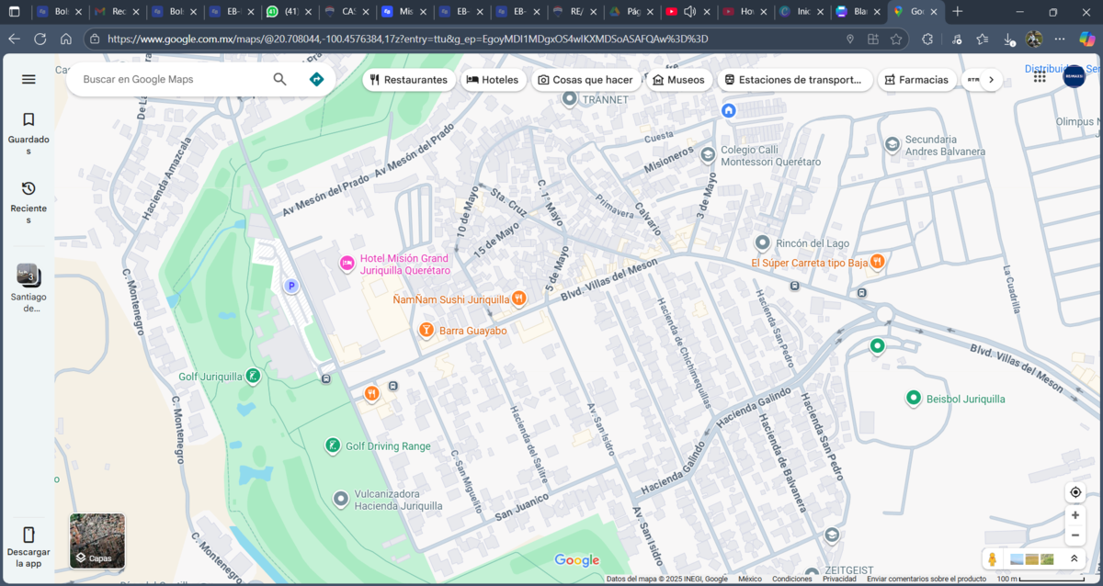The image size is (1103, 586).
Task: Zoom in with the plus button
Action: 1075,515
